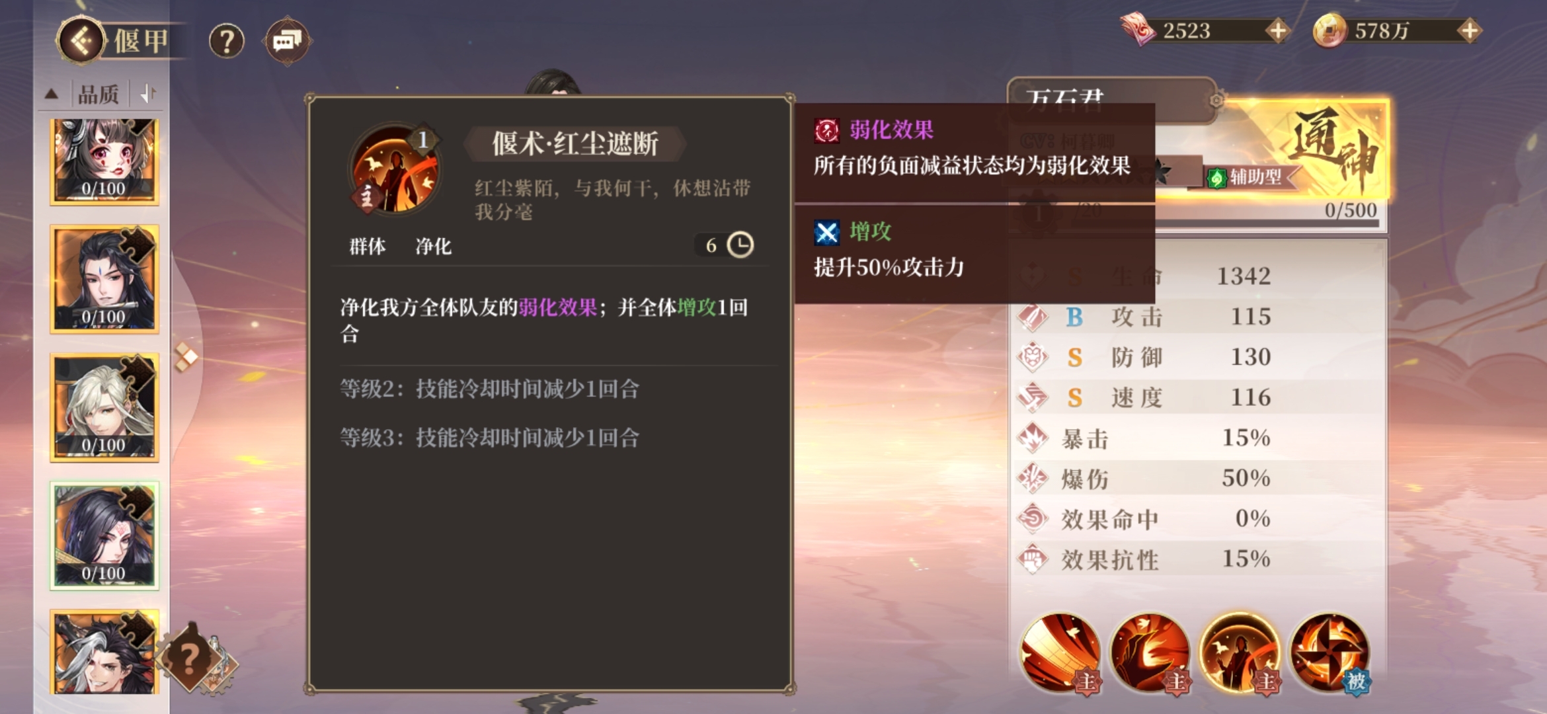Open the chat bubble icon

288,42
